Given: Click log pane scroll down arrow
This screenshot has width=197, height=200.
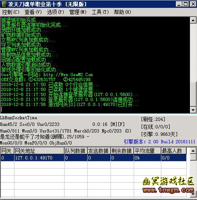Looking at the screenshot, I should click(x=193, y=110).
